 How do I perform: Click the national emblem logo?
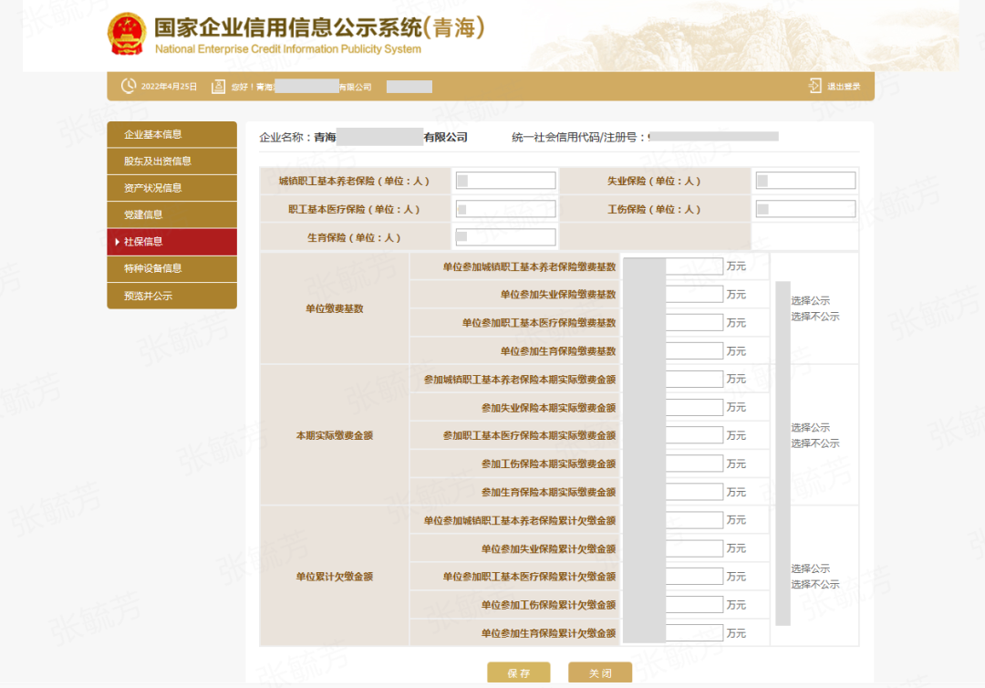tap(127, 34)
